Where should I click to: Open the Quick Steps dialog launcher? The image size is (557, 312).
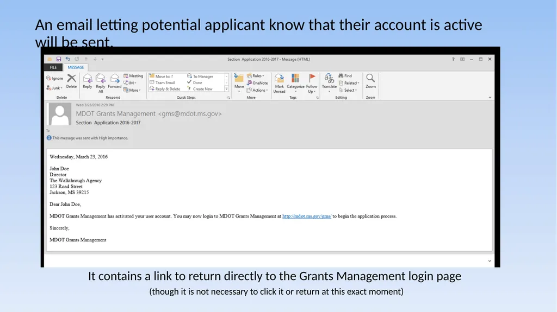pos(229,98)
